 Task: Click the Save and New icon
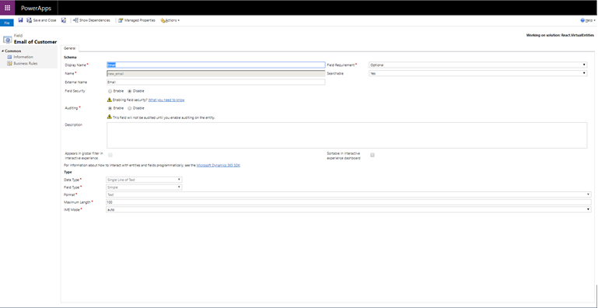coord(64,20)
